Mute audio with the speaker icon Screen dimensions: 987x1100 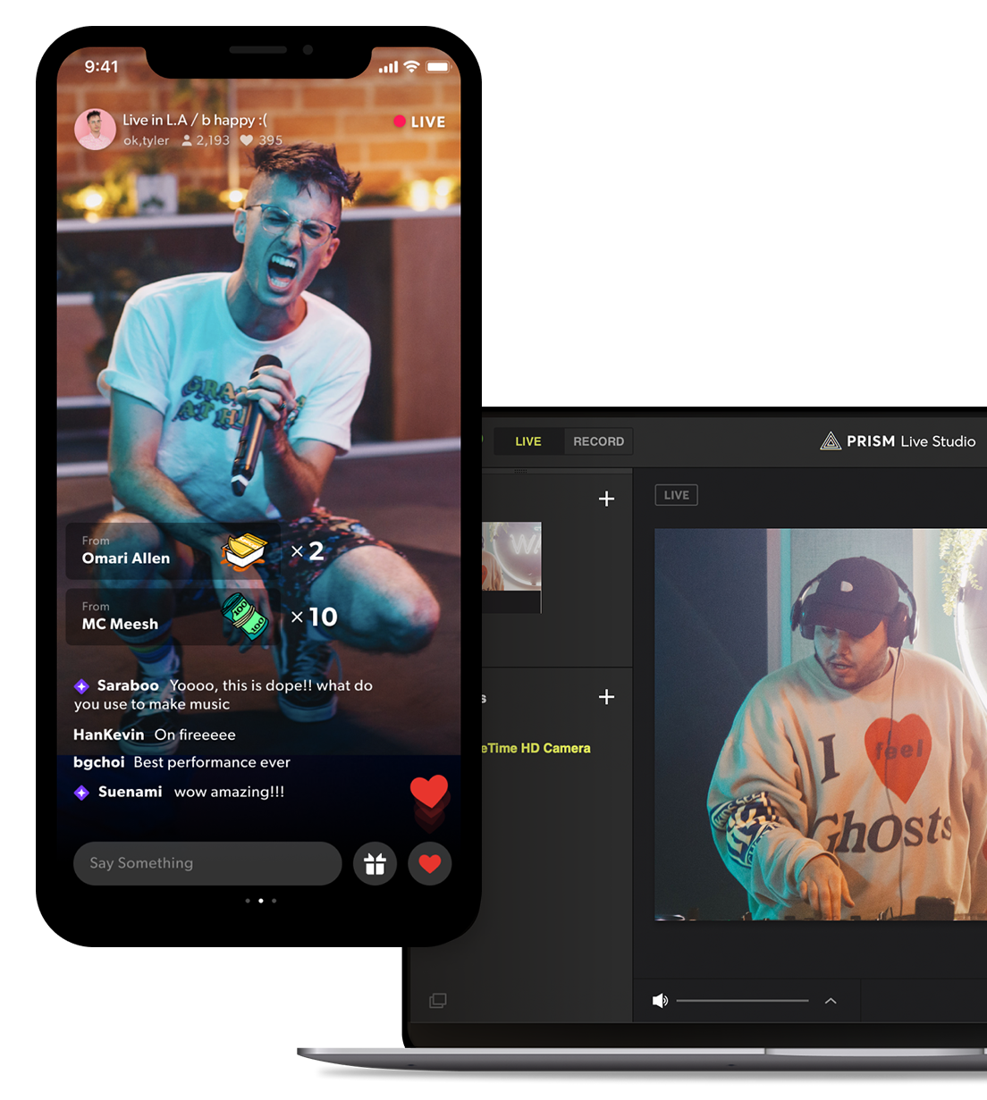click(660, 1001)
